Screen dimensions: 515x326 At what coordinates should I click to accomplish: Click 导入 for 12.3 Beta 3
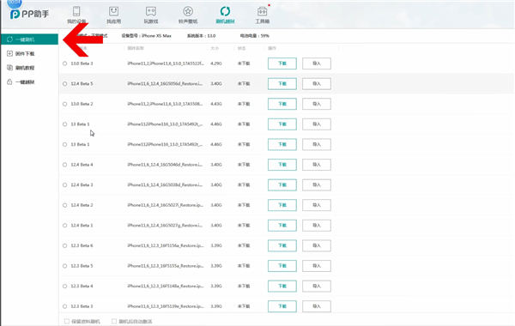pyautogui.click(x=317, y=306)
